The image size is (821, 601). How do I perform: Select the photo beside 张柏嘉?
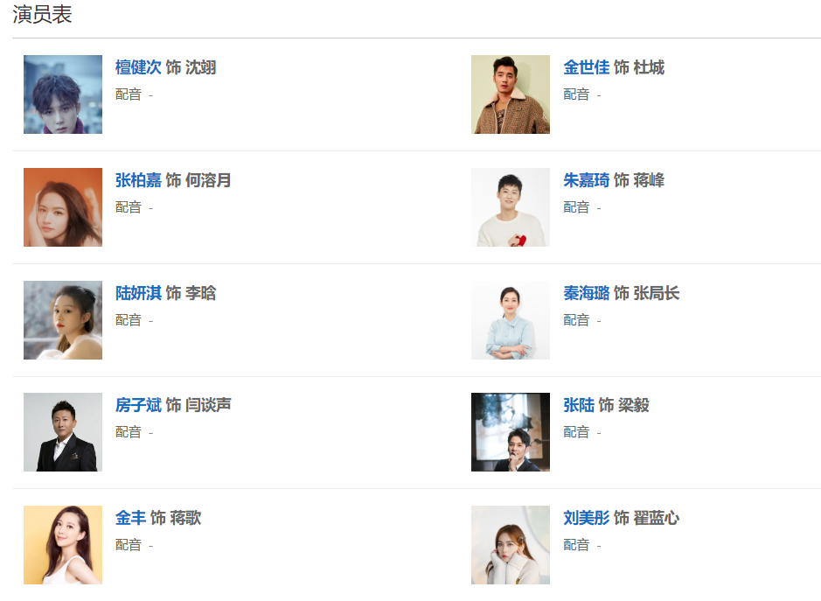(x=63, y=207)
